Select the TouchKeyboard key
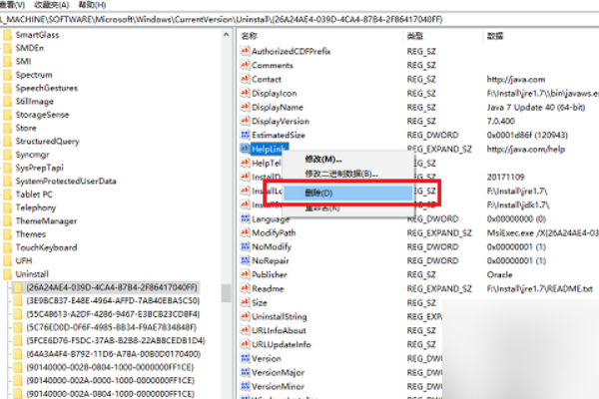 coord(46,247)
